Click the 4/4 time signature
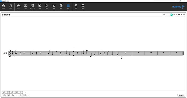This screenshot has width=187, height=98. (13, 54)
